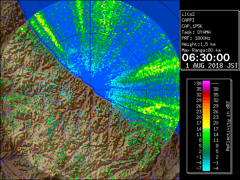Pick the magenta swatch atop the reflectivity scale

206,84
